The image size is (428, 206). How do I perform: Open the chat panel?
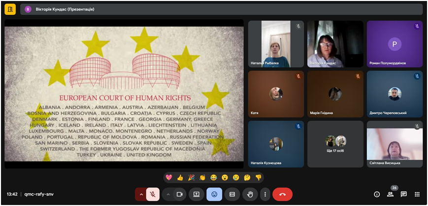coord(404,194)
